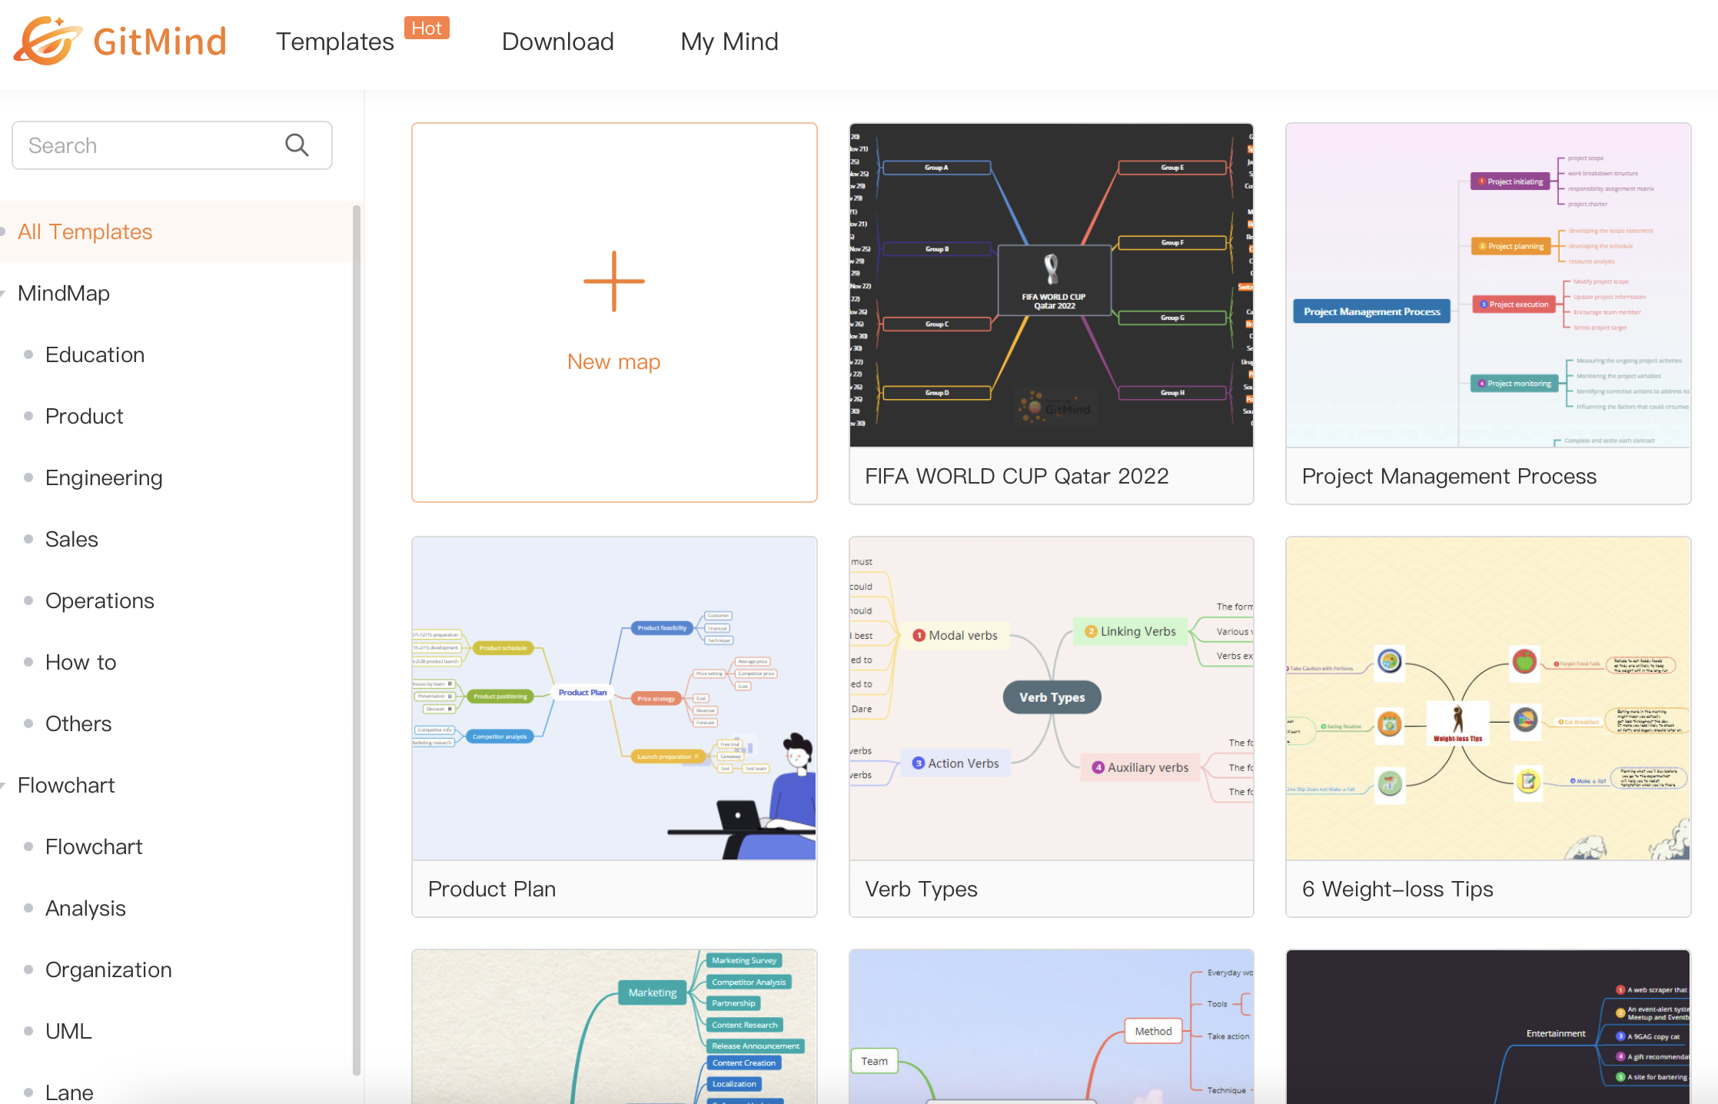Viewport: 1718px width, 1104px height.
Task: Click the Project Management Process title
Action: 1449,476
